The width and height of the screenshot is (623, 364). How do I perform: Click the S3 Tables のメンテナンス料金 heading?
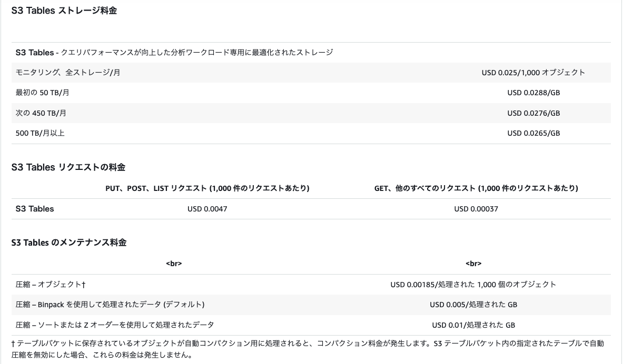pos(68,242)
